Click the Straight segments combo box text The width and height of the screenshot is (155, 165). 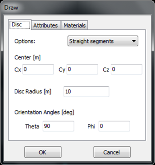(x=91, y=41)
